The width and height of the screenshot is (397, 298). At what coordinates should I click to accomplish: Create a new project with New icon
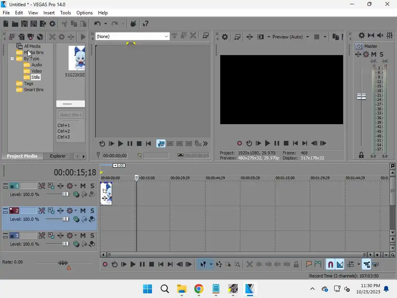click(x=6, y=24)
